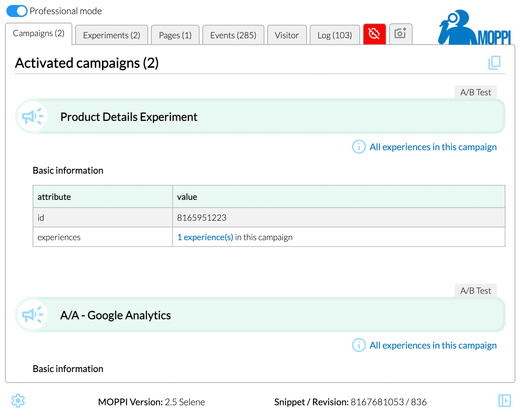Screen dimensions: 521x418
Task: Click the copy icon beside Activated campaigns
Action: tap(494, 63)
